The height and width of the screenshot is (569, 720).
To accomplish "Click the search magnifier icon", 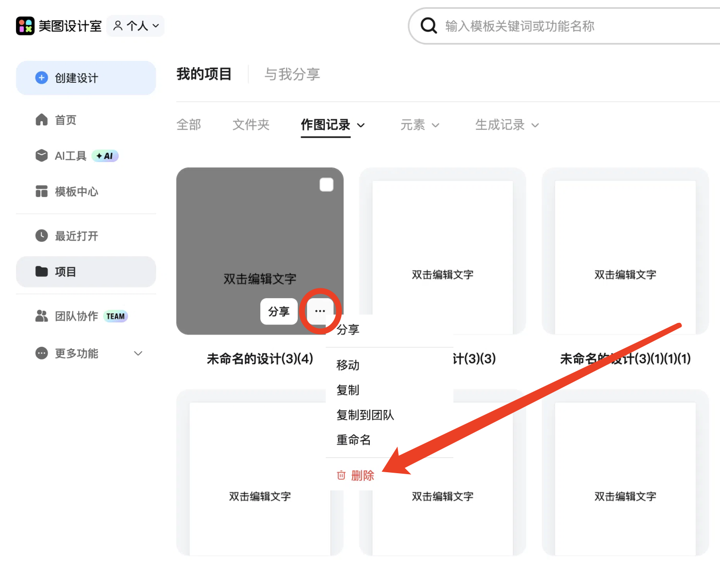I will 429,26.
